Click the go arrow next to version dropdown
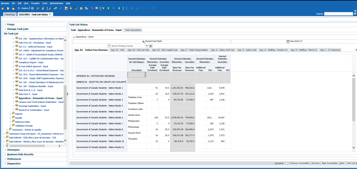The height and width of the screenshot is (169, 357). coord(150,46)
